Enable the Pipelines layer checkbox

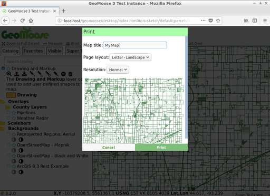(x=8, y=112)
